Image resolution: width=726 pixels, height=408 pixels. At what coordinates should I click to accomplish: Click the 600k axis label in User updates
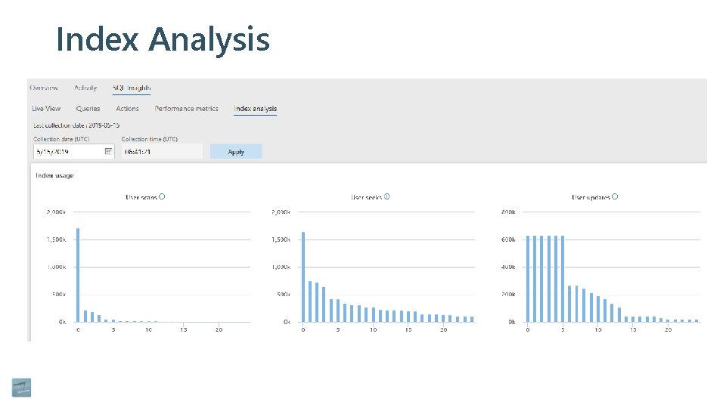coord(508,240)
